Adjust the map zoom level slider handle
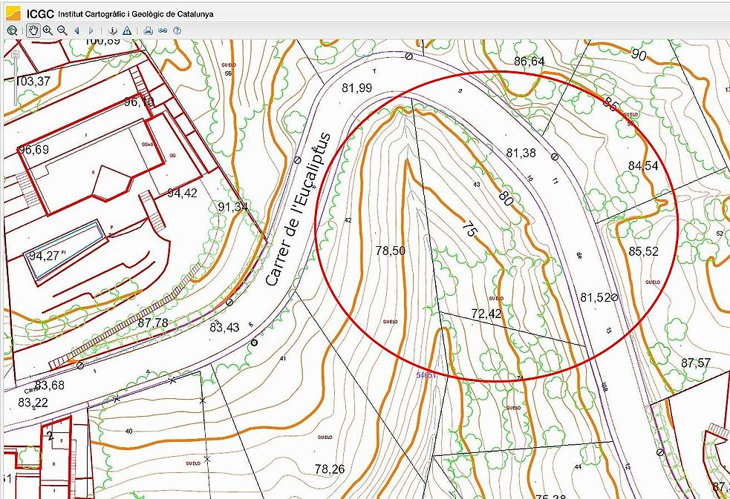The image size is (730, 499). (16, 54)
